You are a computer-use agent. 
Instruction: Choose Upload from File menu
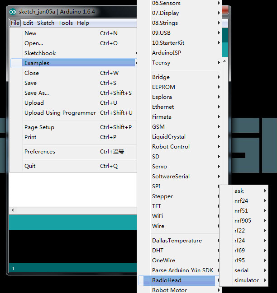(73, 103)
